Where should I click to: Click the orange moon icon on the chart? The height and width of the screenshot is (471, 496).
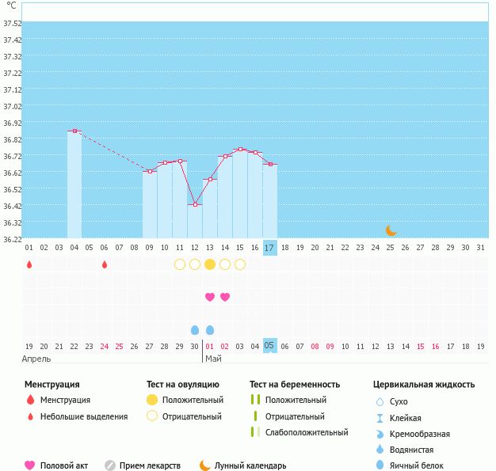coord(391,230)
